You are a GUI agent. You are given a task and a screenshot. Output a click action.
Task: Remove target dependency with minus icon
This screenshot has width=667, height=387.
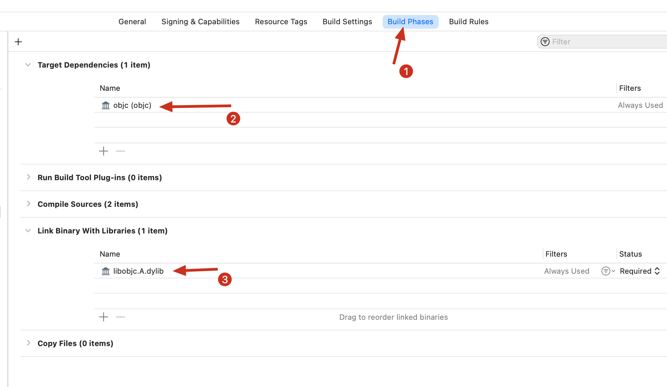(x=120, y=151)
